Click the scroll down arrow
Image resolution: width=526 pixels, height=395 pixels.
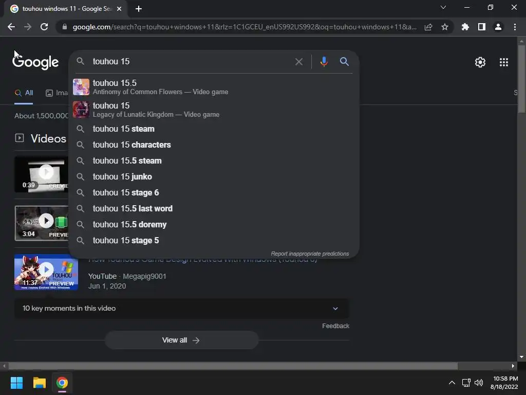[521, 357]
